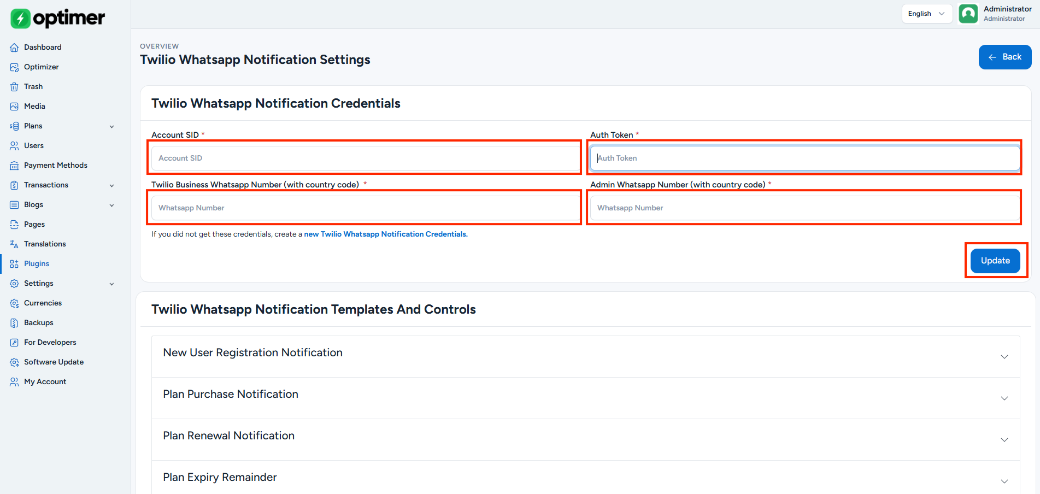
Task: Click the Media image icon
Action: (14, 107)
